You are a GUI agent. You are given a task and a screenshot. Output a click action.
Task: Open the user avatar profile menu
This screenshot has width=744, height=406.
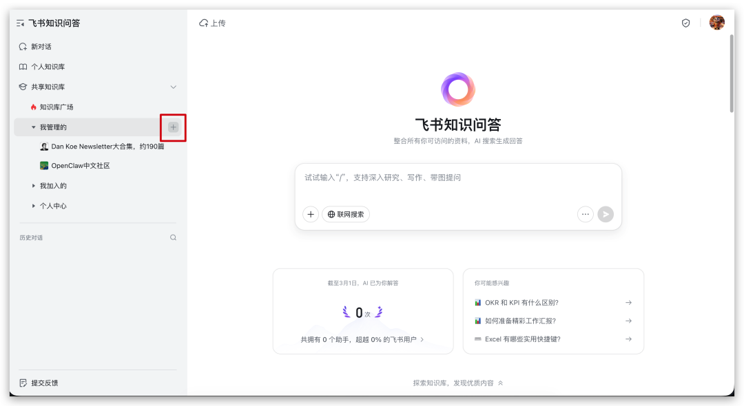tap(716, 23)
